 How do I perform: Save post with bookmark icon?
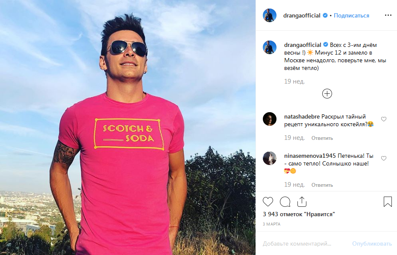pyautogui.click(x=388, y=202)
